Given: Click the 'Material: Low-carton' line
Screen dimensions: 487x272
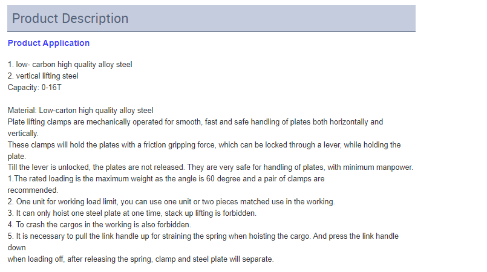Looking at the screenshot, I should pos(80,111).
